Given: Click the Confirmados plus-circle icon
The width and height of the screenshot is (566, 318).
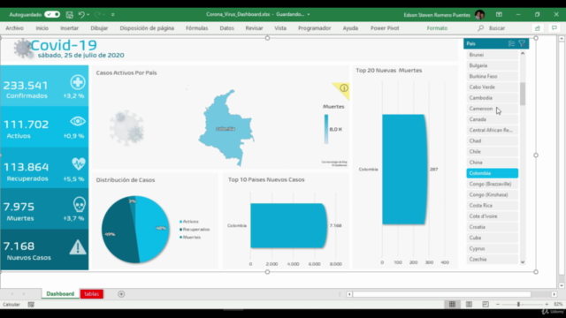Looking at the screenshot, I should (78, 82).
